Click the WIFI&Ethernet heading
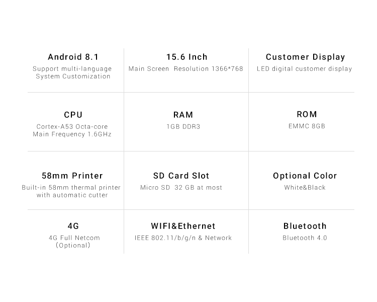 click(183, 226)
